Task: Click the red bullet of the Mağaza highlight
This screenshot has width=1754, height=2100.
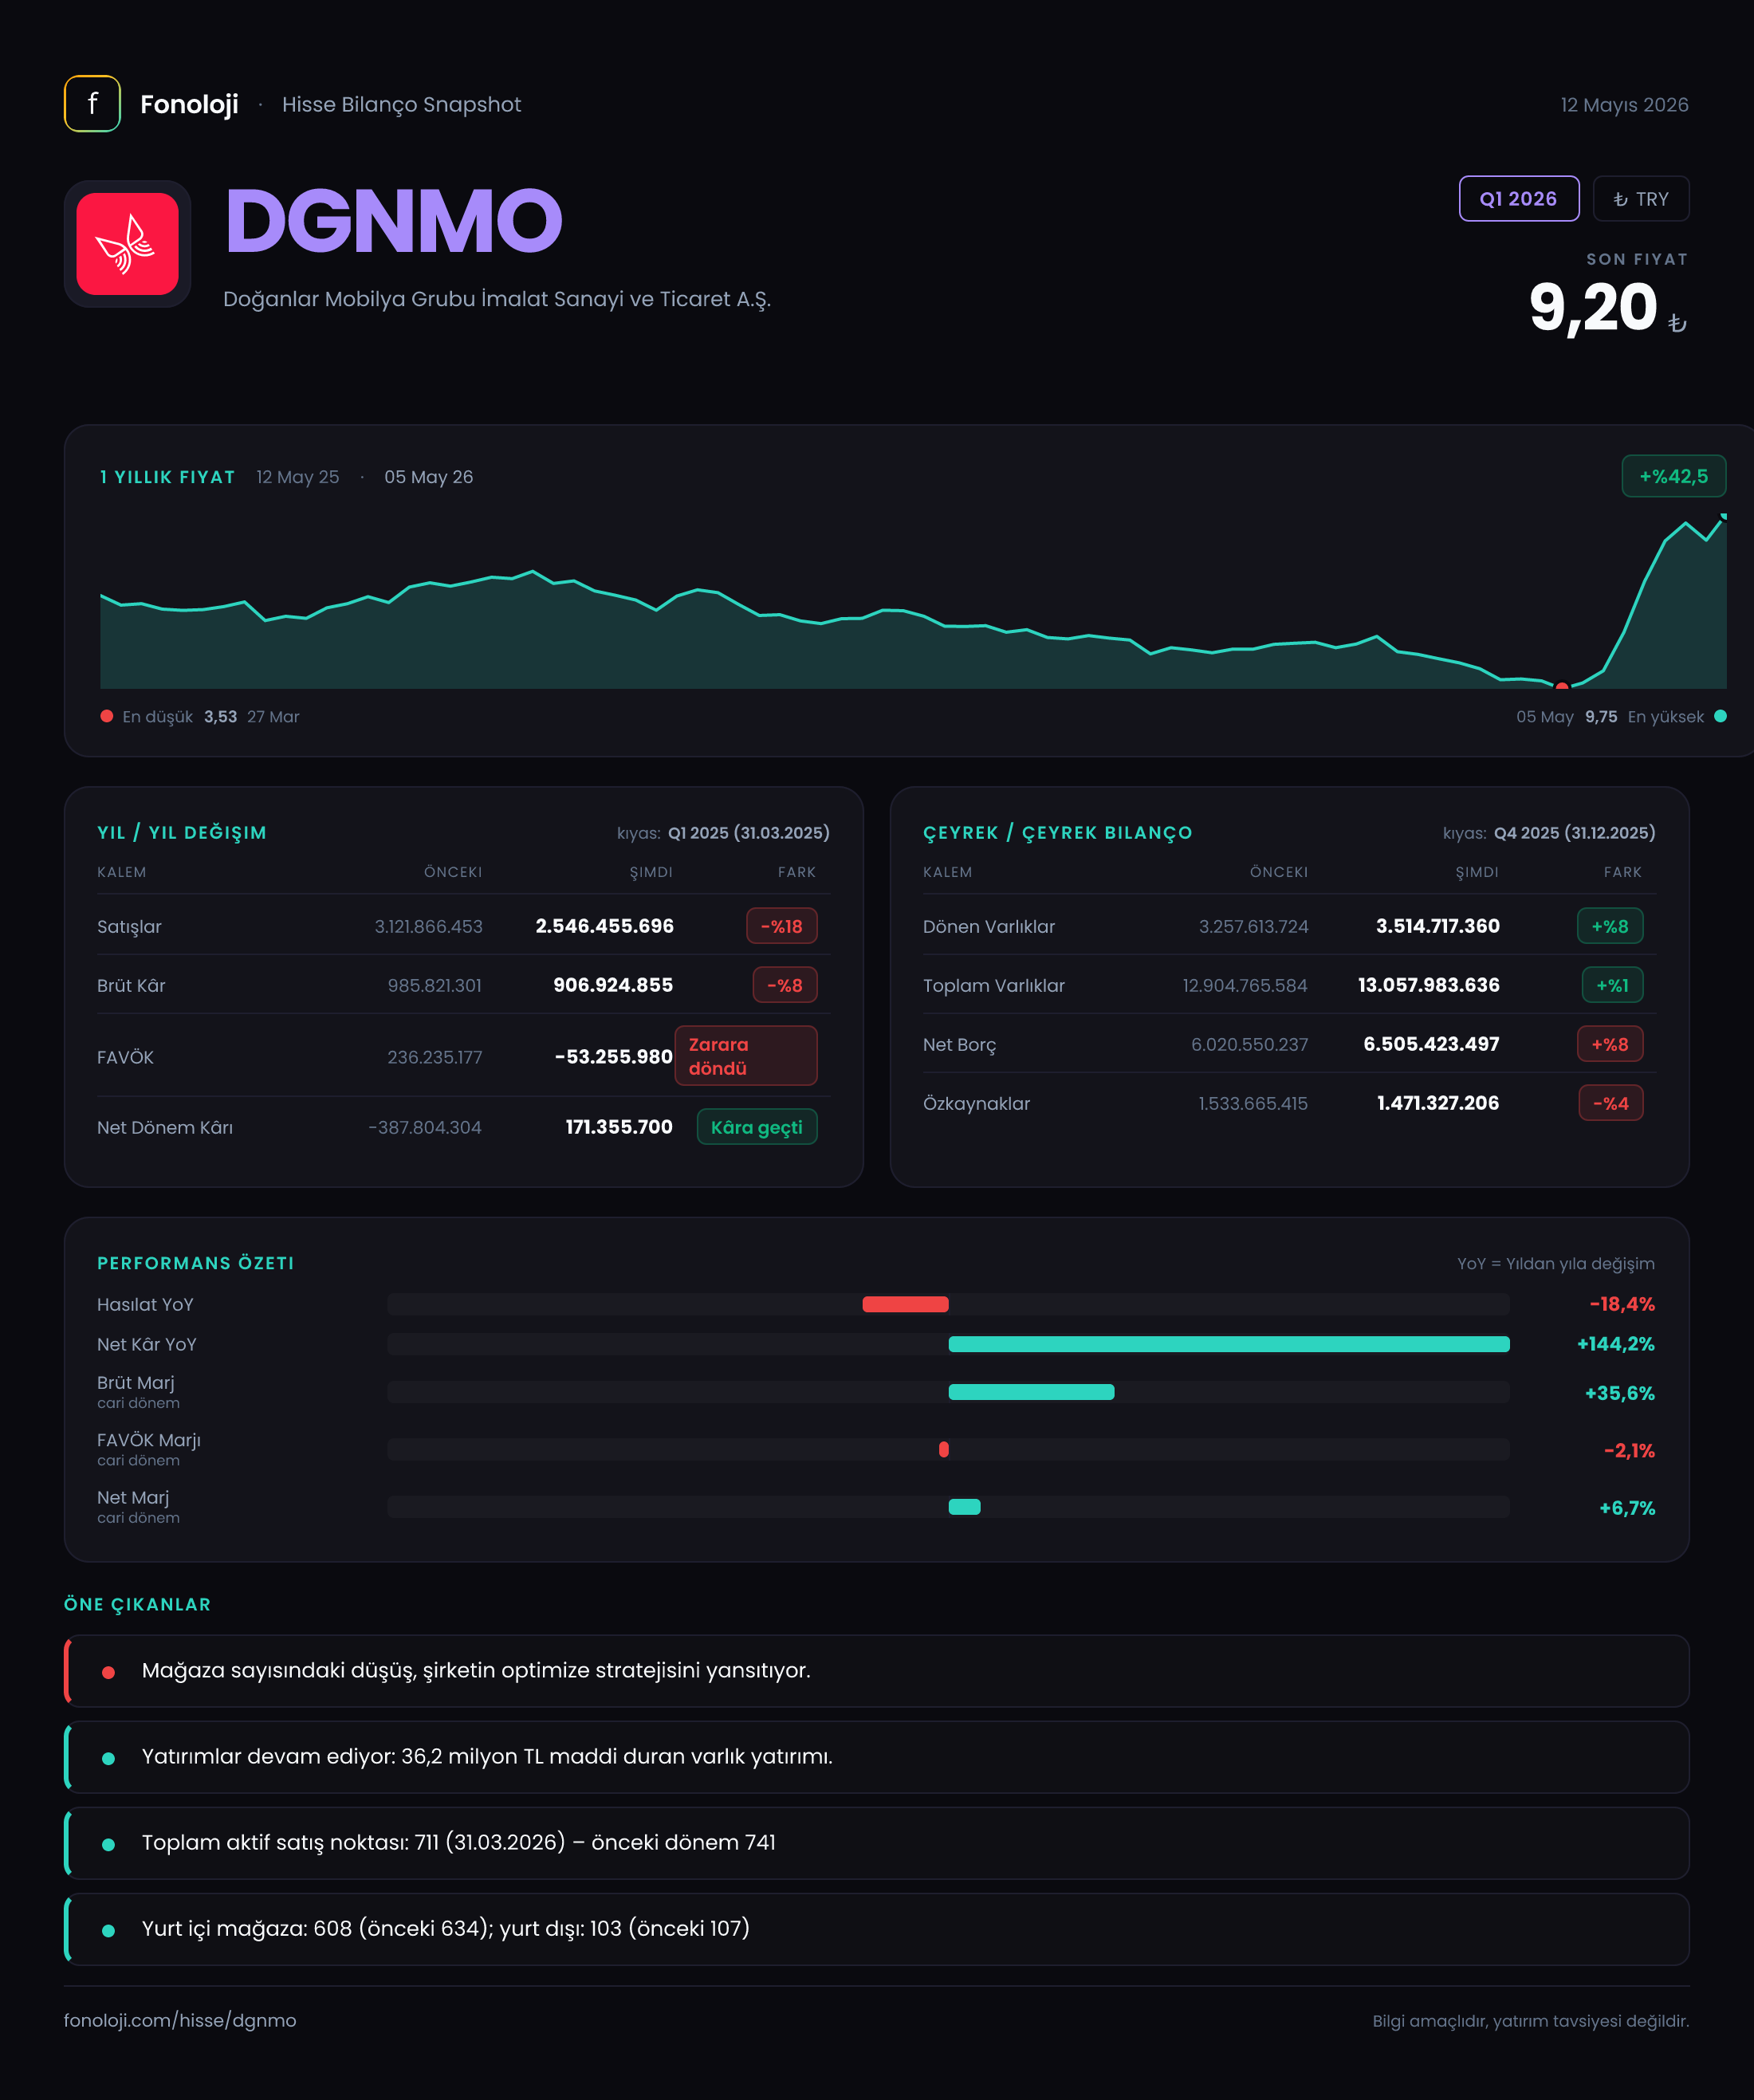Action: 108,1672
